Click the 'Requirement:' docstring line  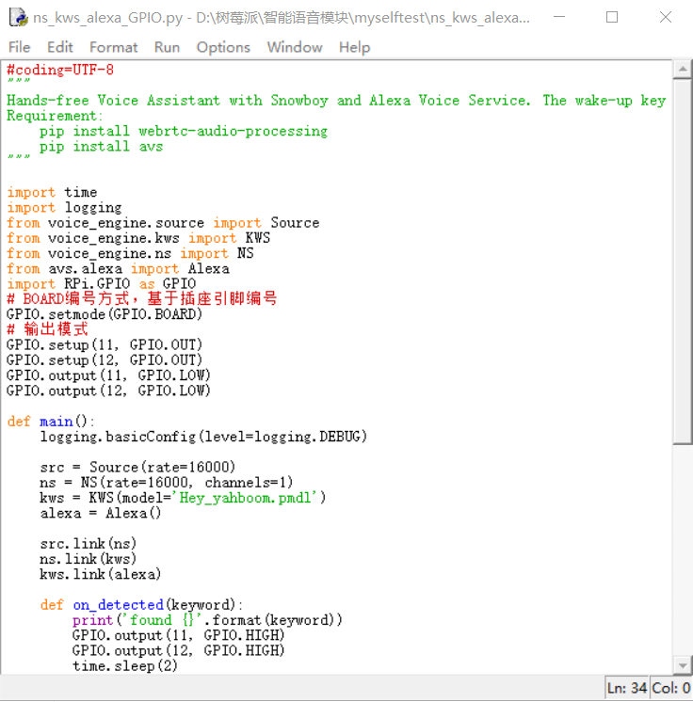tap(55, 116)
